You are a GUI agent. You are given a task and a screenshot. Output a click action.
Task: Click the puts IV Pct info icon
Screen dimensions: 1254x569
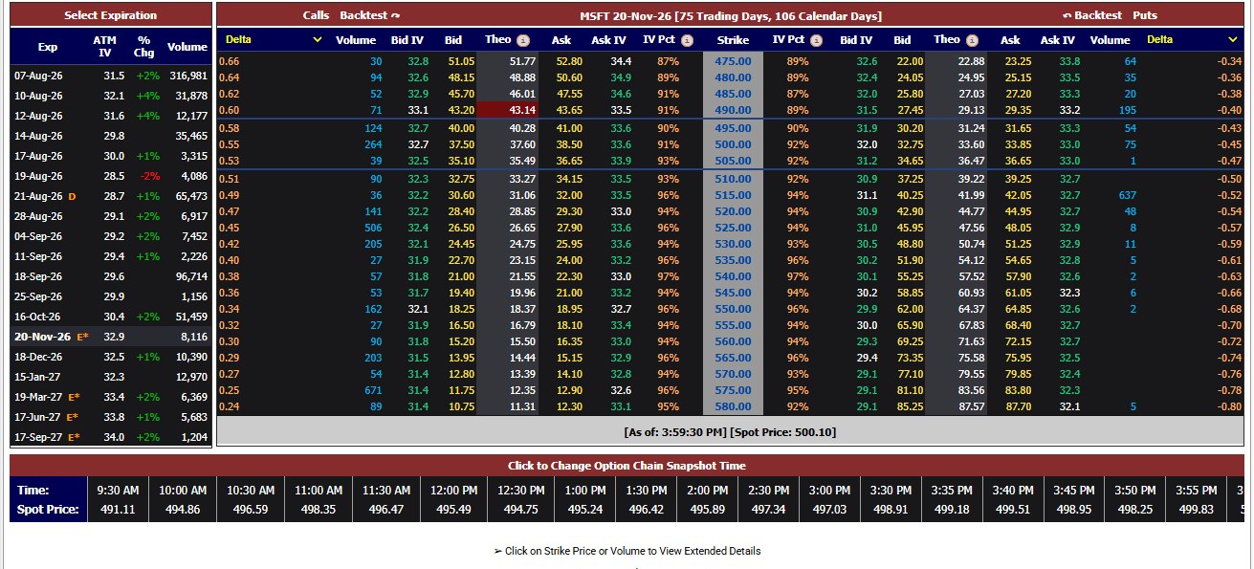(815, 40)
